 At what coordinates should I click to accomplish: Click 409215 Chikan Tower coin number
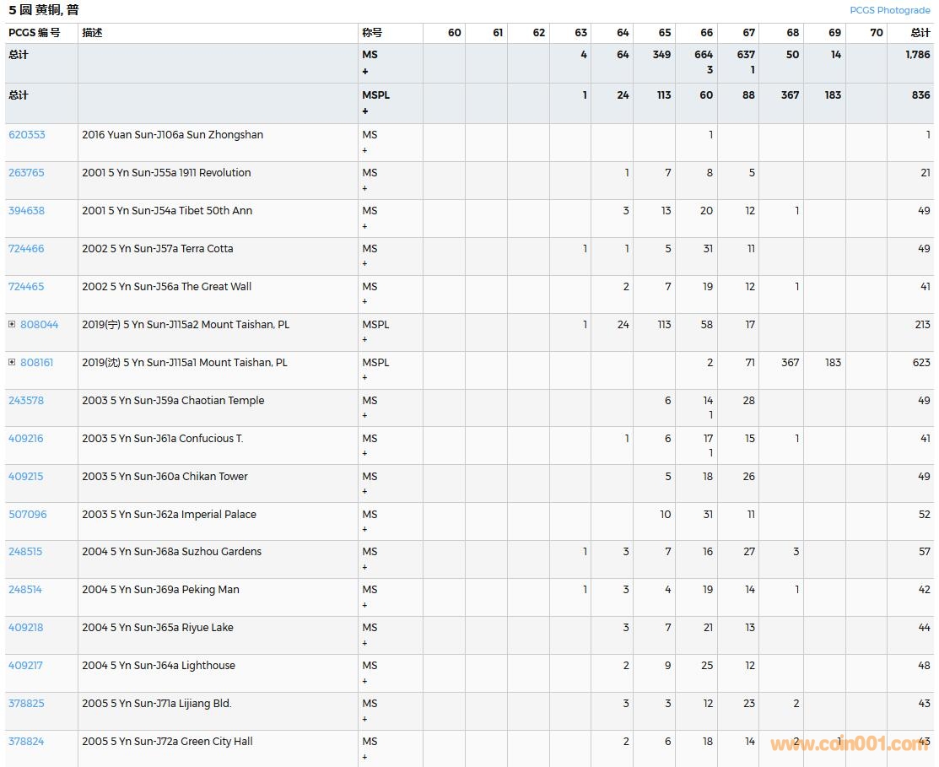coord(26,477)
